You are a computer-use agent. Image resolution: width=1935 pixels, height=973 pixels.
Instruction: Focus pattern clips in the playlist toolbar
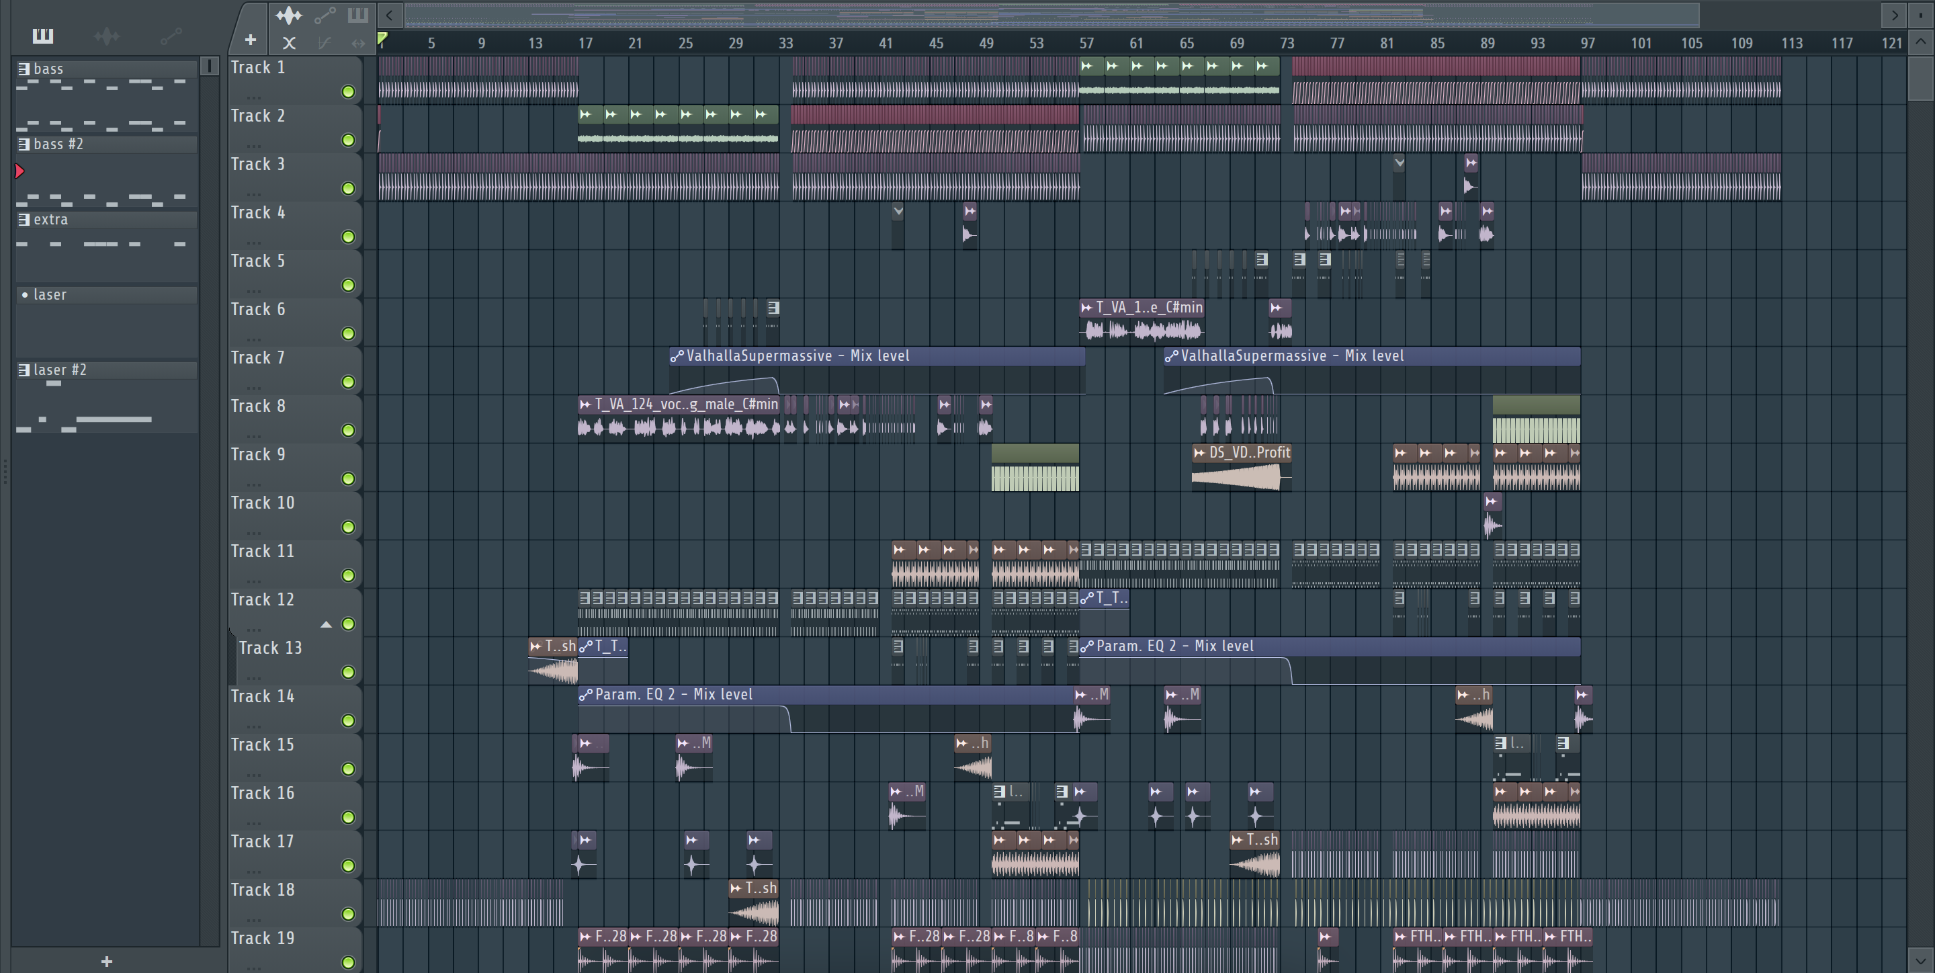click(x=357, y=14)
